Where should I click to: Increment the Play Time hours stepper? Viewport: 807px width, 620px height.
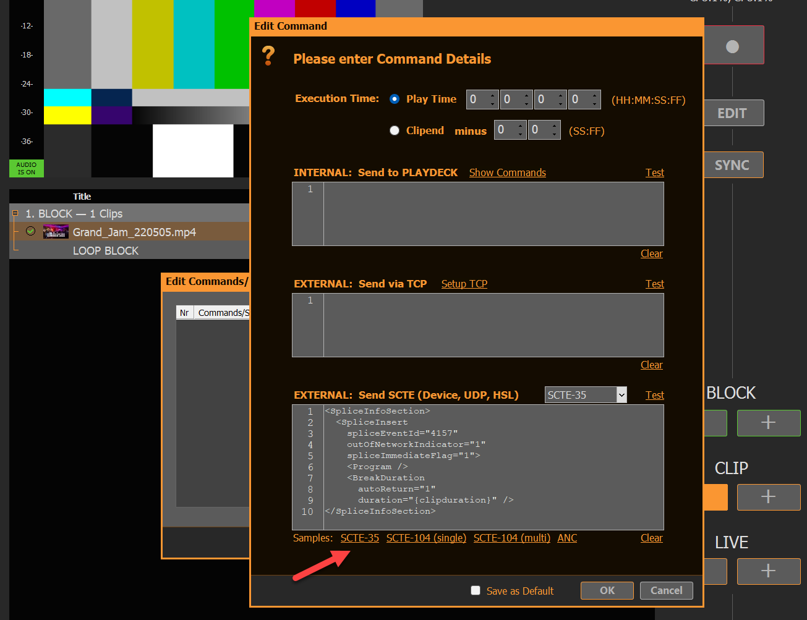pyautogui.click(x=493, y=95)
